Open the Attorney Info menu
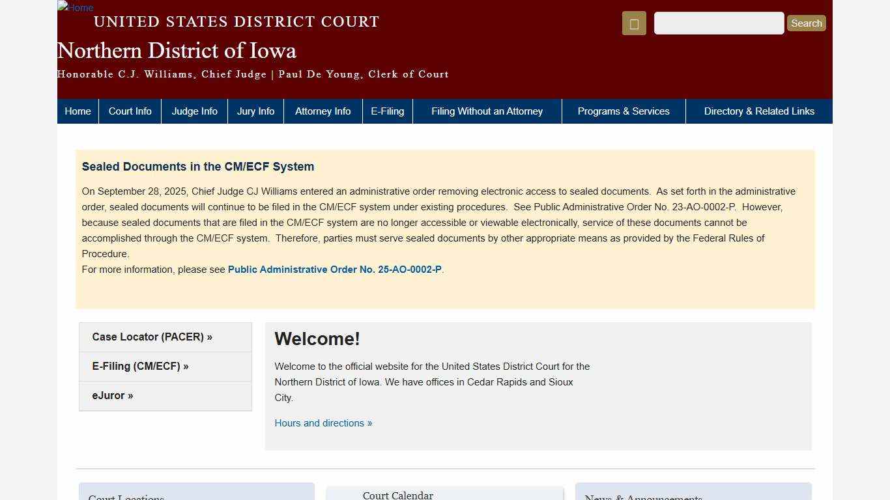Viewport: 890px width, 500px height. [x=323, y=111]
